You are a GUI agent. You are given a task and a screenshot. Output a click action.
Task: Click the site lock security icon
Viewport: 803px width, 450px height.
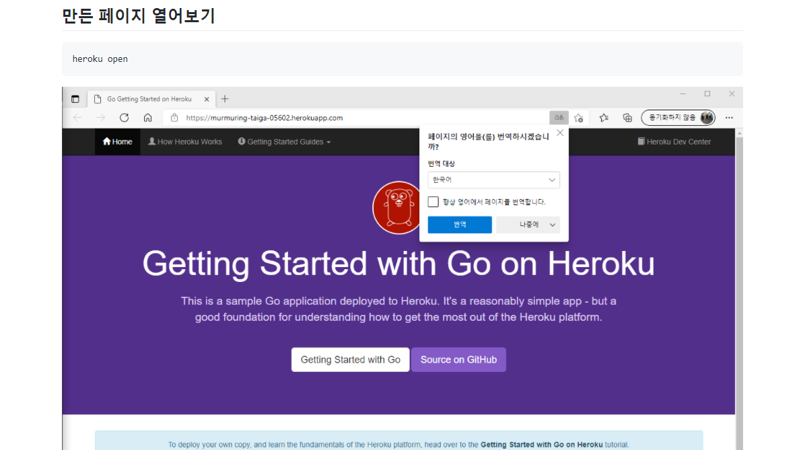click(x=174, y=118)
